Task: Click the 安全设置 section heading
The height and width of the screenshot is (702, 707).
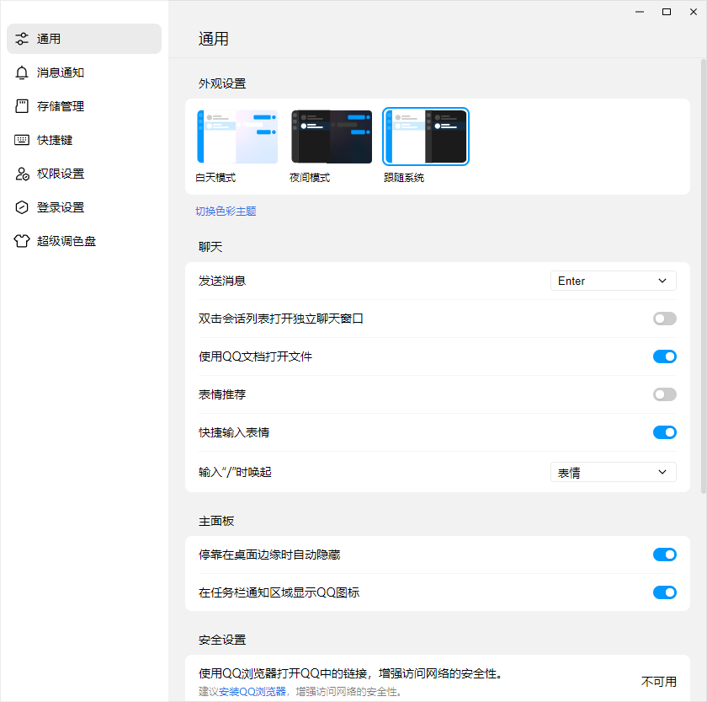Action: coord(222,640)
